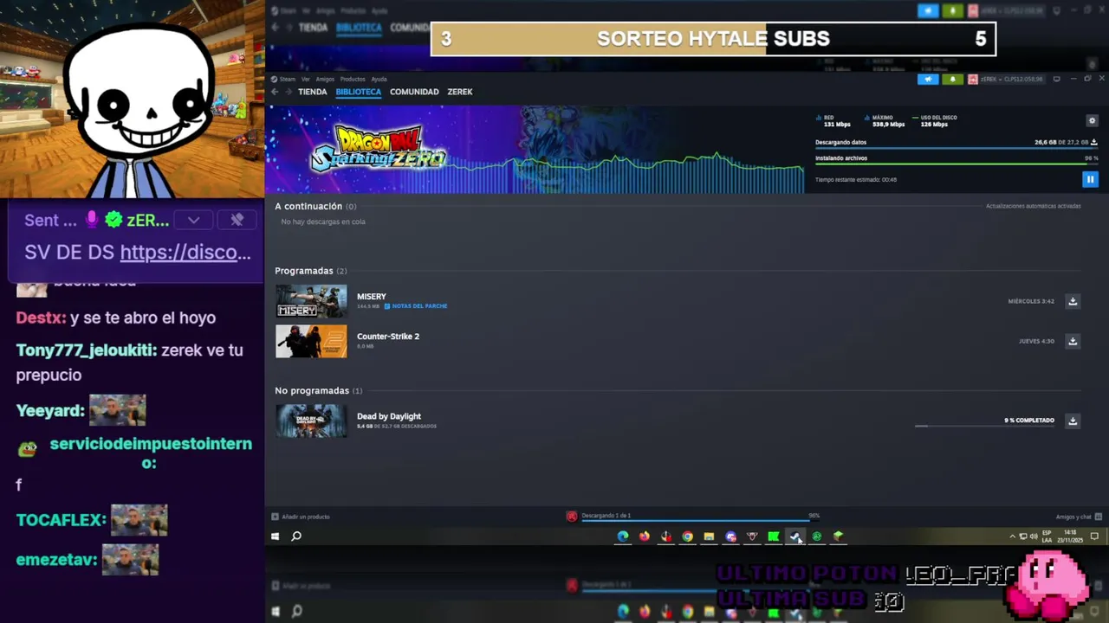Open Steam notifications bell
Viewport: 1109px width, 623px height.
(x=952, y=79)
